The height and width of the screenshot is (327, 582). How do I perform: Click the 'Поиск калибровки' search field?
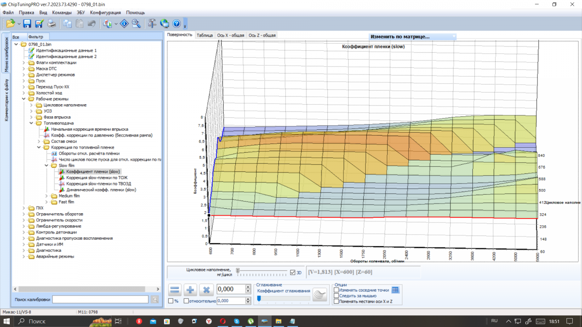(100, 299)
